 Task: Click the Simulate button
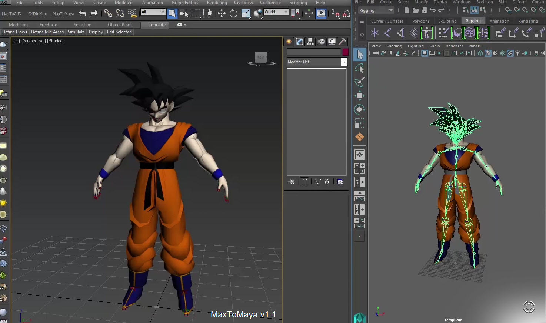click(x=76, y=32)
